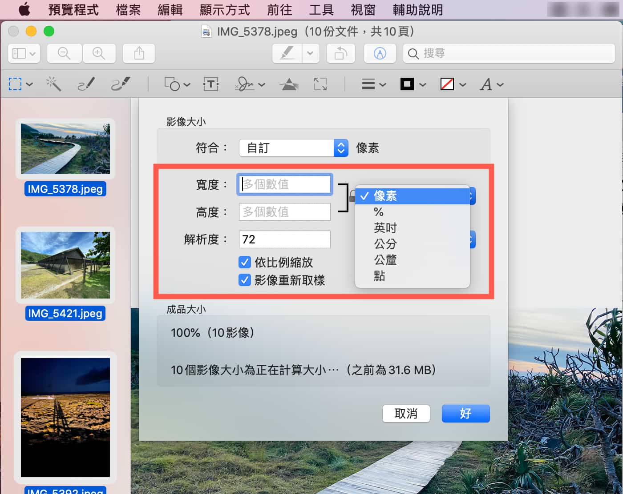The width and height of the screenshot is (623, 494).
Task: Click the proportional scaling lock icon
Action: (352, 195)
